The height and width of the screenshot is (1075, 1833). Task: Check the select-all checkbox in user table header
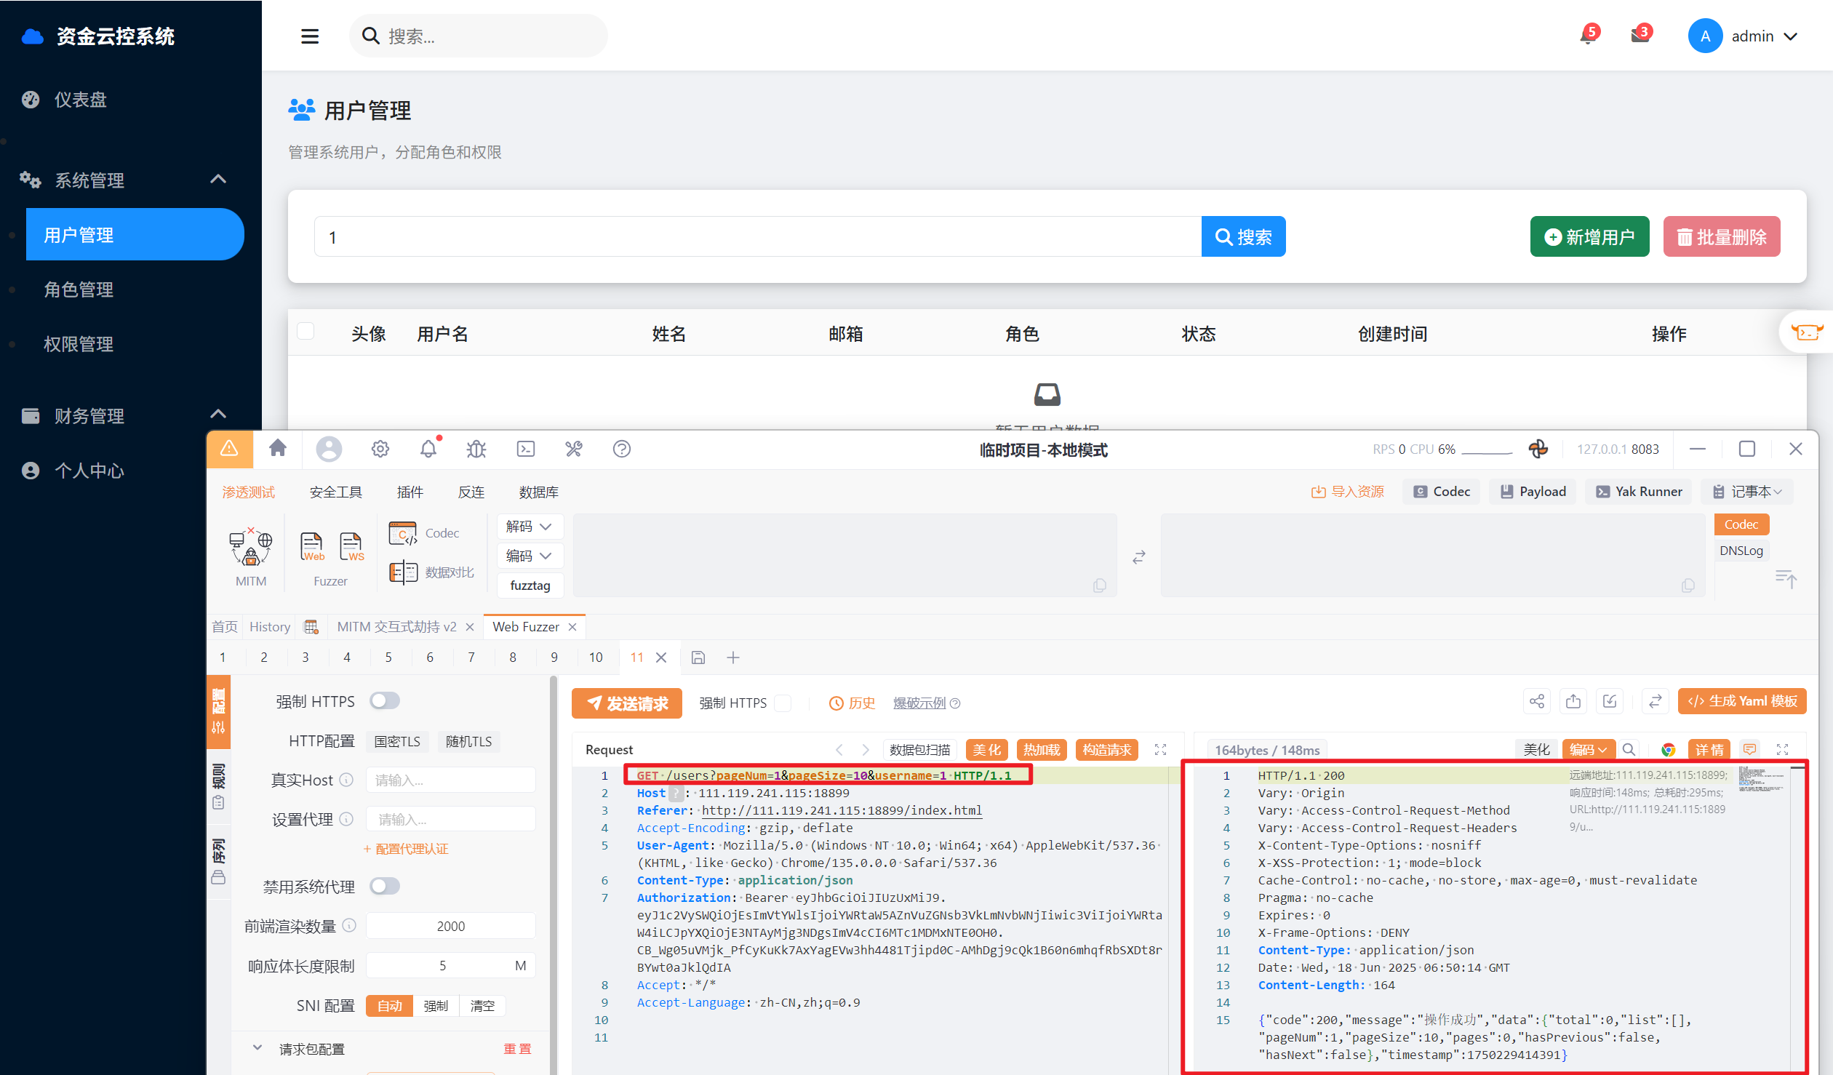click(305, 332)
